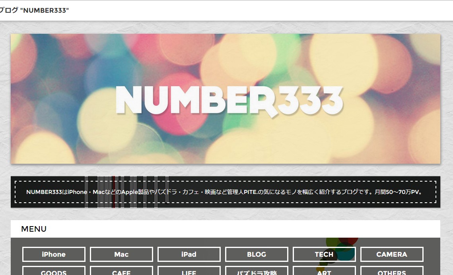453x275 pixels.
Task: Go to the BLOG category
Action: pyautogui.click(x=257, y=254)
